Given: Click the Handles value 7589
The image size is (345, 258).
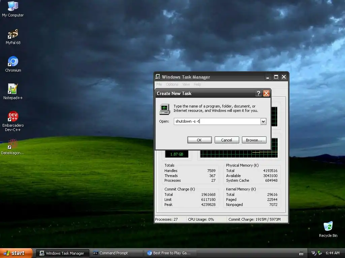Looking at the screenshot, I should coord(211,171).
